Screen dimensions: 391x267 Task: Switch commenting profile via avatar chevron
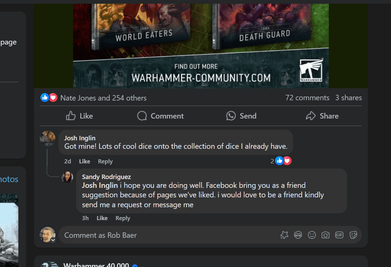click(53, 240)
